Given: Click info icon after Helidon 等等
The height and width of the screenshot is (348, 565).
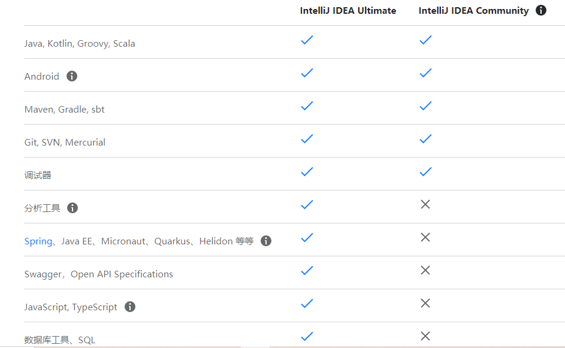Looking at the screenshot, I should (266, 241).
